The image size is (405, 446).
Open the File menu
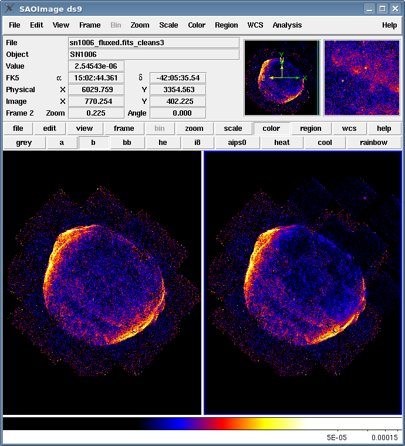pyautogui.click(x=15, y=25)
